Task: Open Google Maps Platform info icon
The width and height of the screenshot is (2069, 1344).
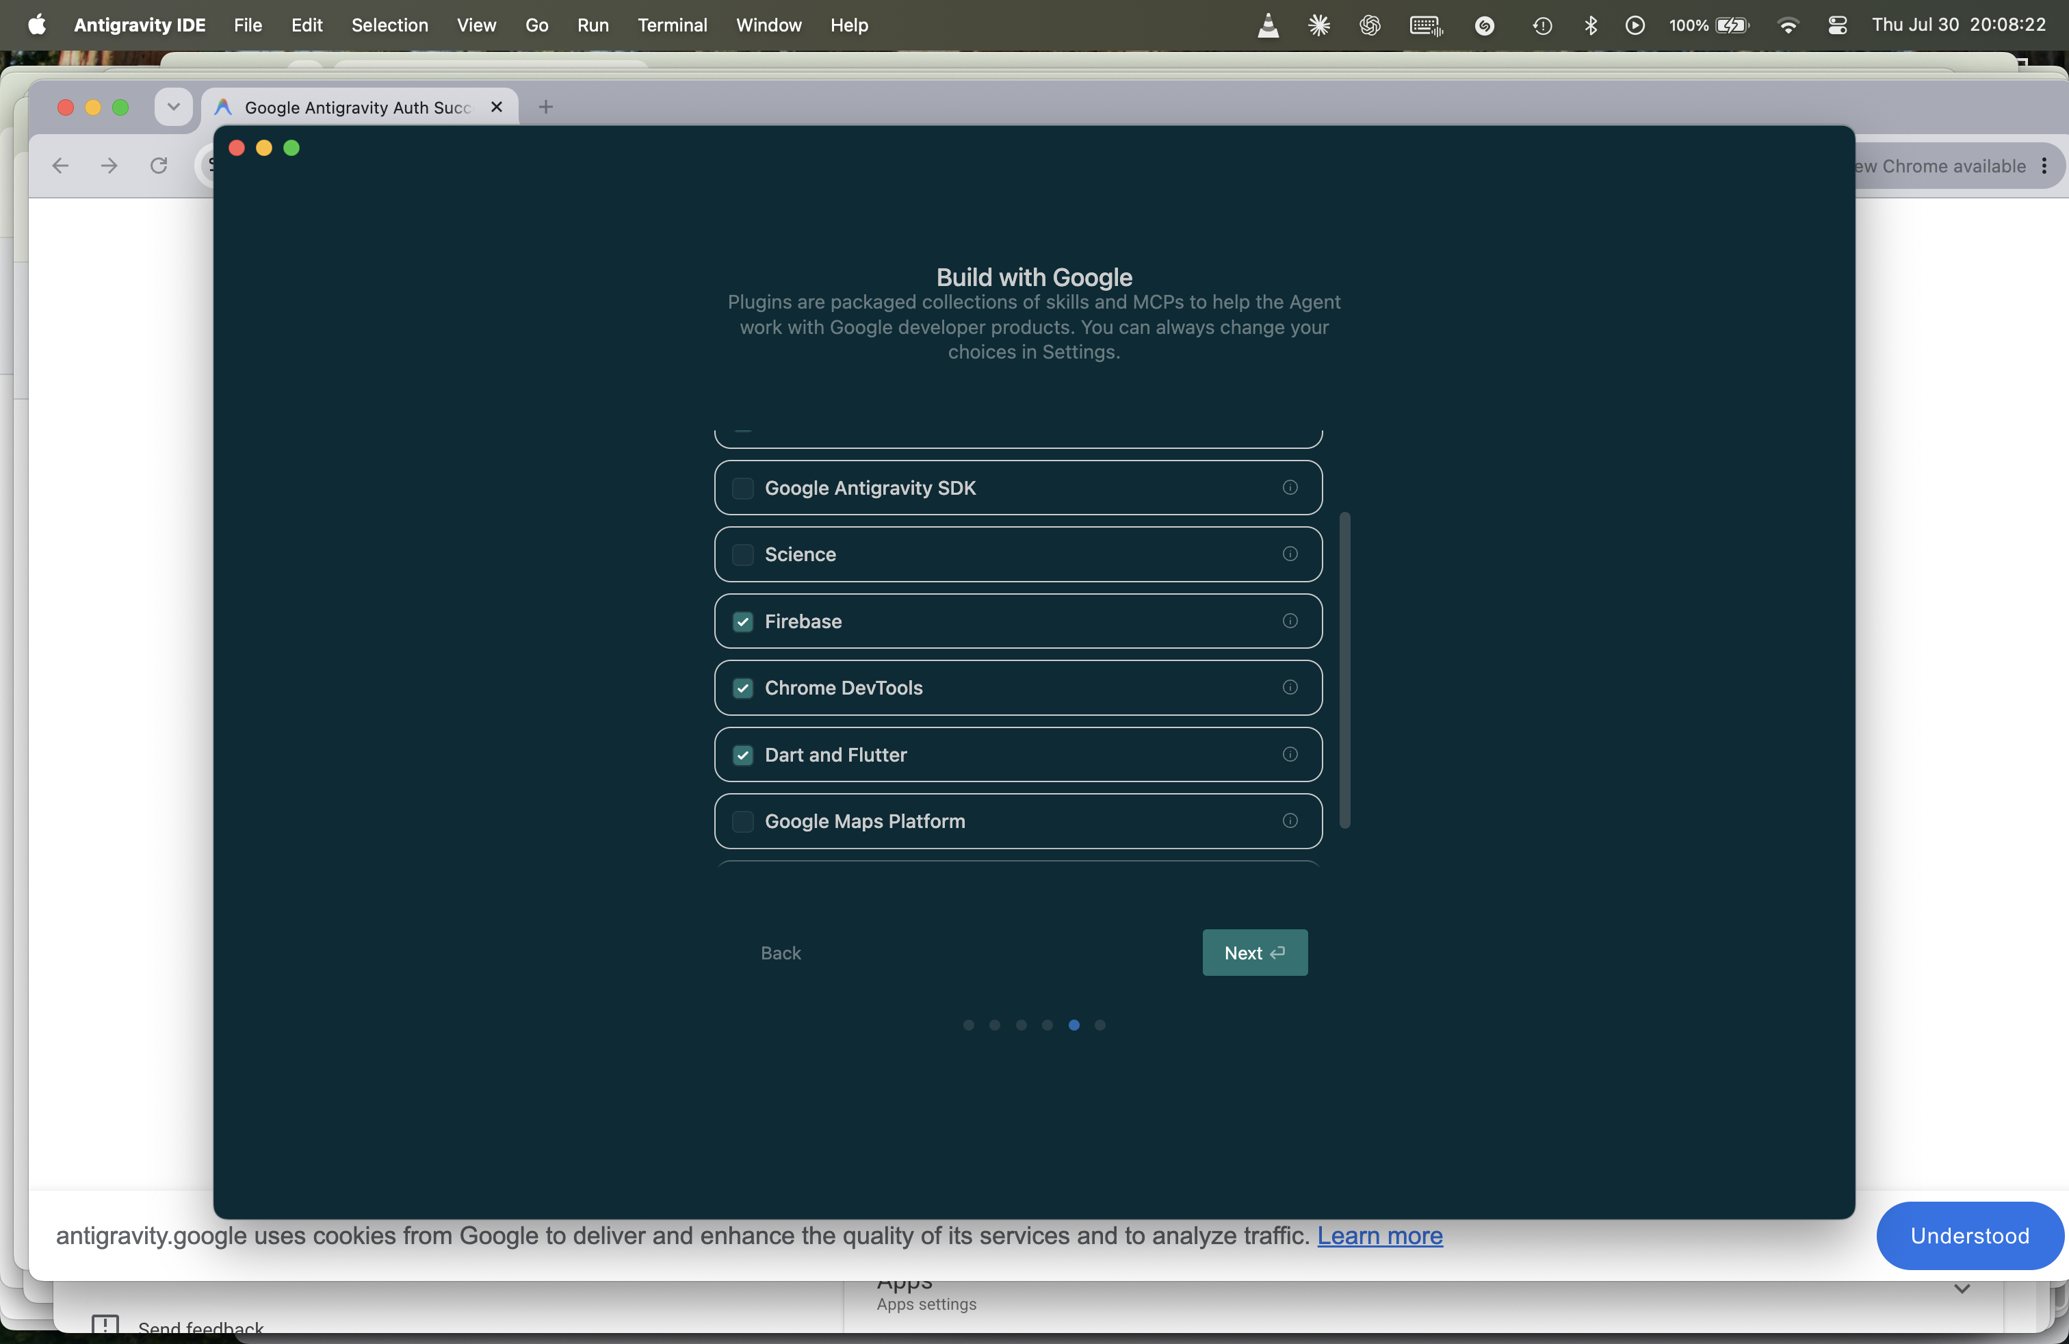Action: 1290,820
